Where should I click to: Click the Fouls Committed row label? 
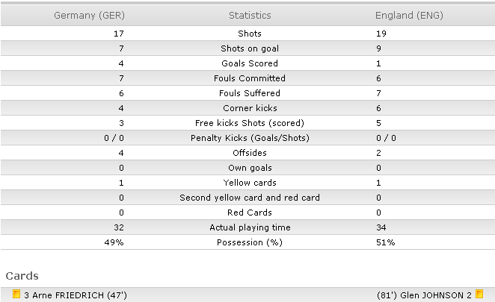250,78
